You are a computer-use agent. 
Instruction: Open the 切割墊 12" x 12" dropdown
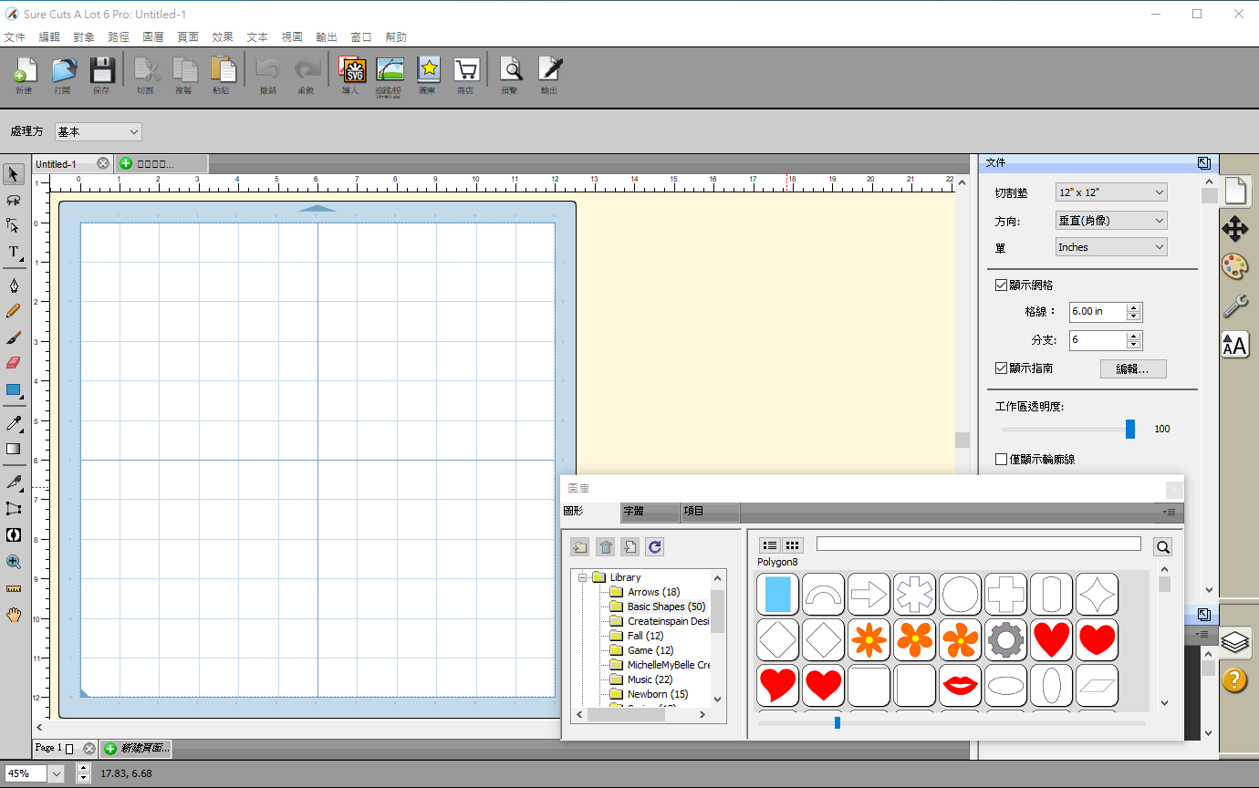(x=1111, y=192)
